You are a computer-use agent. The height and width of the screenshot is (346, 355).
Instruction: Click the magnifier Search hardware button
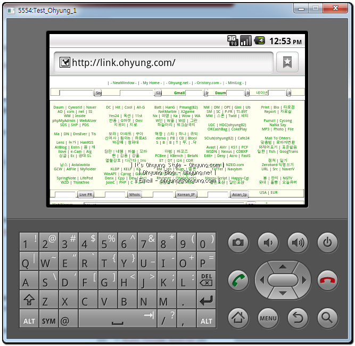point(328,318)
